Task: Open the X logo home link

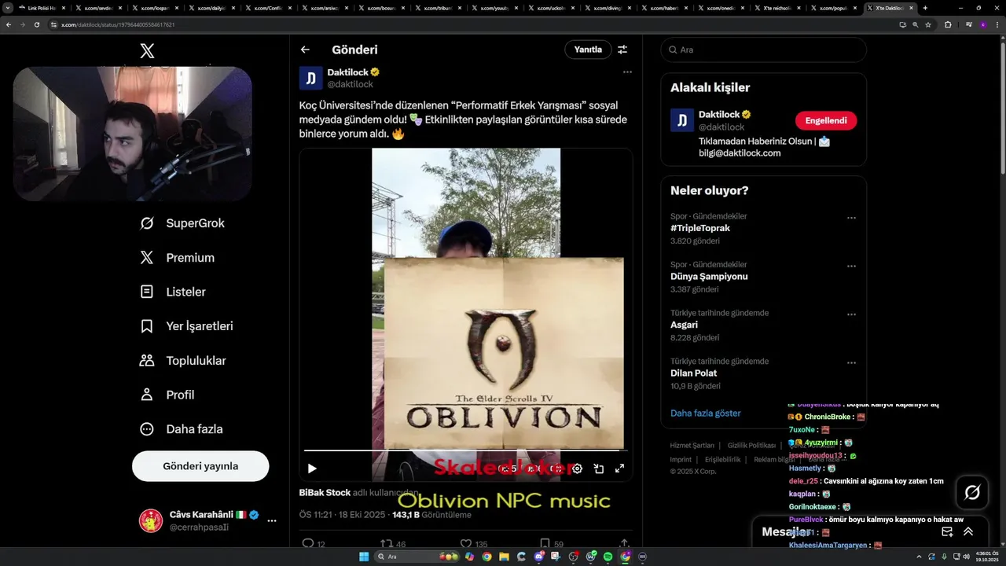Action: point(147,51)
